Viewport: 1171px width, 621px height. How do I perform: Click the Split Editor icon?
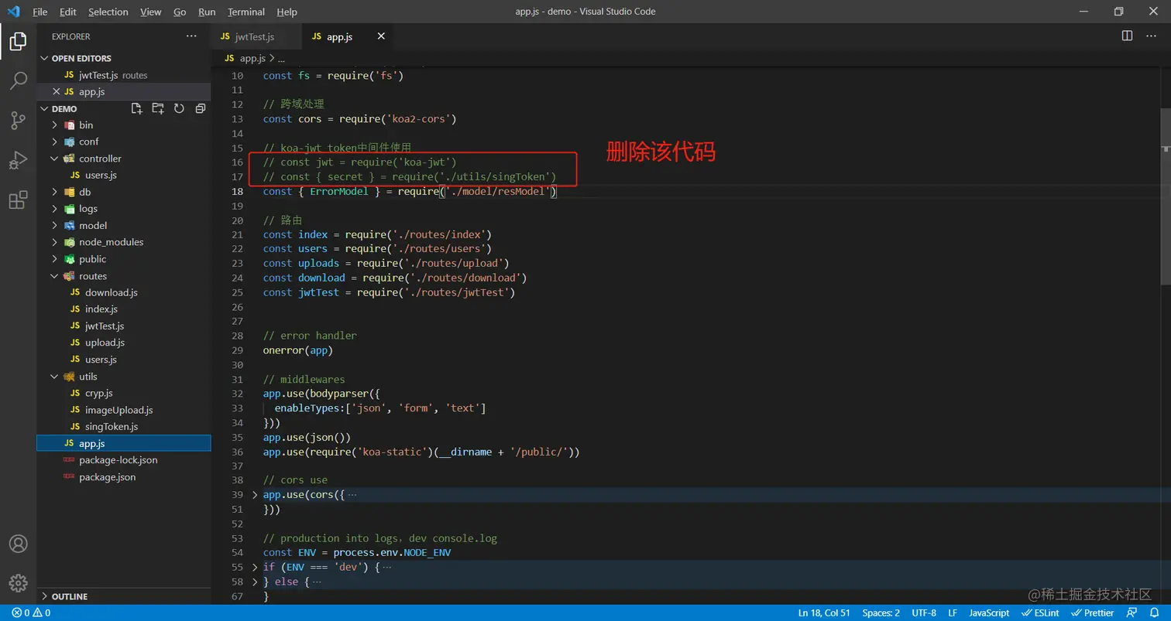(x=1128, y=36)
